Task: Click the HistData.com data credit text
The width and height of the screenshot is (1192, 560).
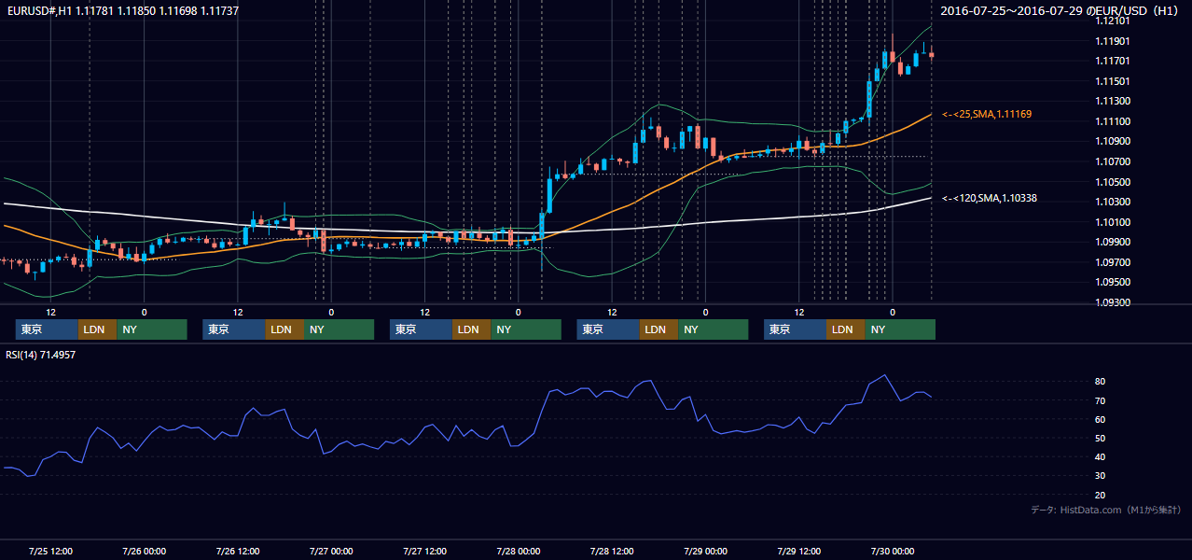Action: click(1106, 510)
